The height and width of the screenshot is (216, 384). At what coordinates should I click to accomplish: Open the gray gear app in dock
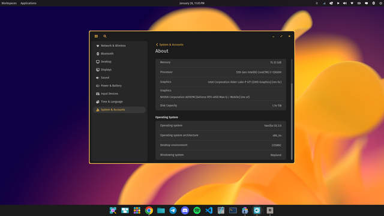pos(270,211)
